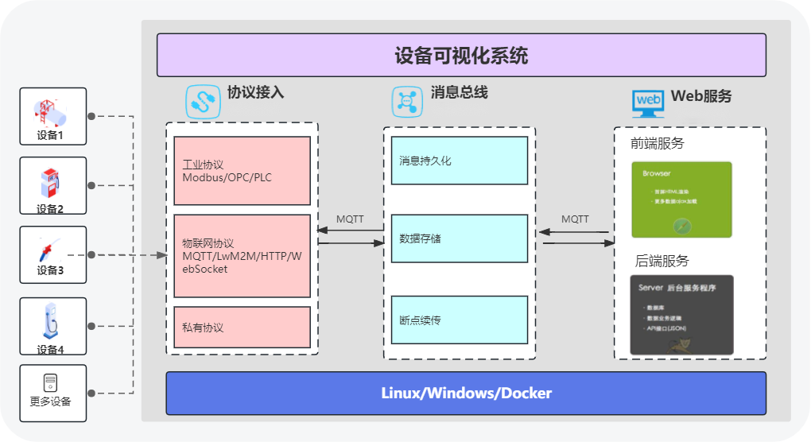Viewport: 811px width, 442px height.
Task: Select the 设备4 charging station icon
Action: click(x=51, y=321)
